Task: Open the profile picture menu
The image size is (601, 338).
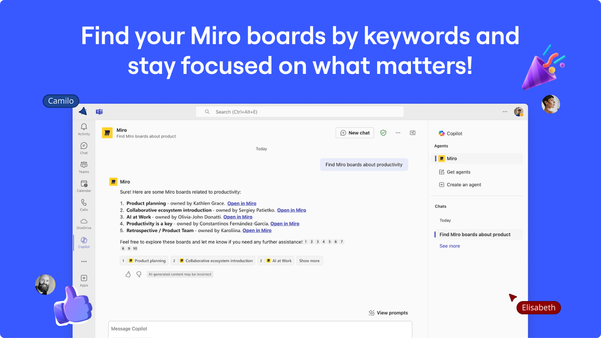Action: tap(519, 112)
